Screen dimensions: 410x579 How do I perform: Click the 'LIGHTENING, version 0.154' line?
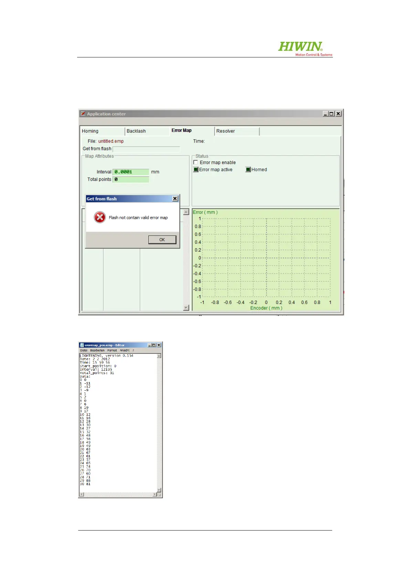(x=107, y=356)
